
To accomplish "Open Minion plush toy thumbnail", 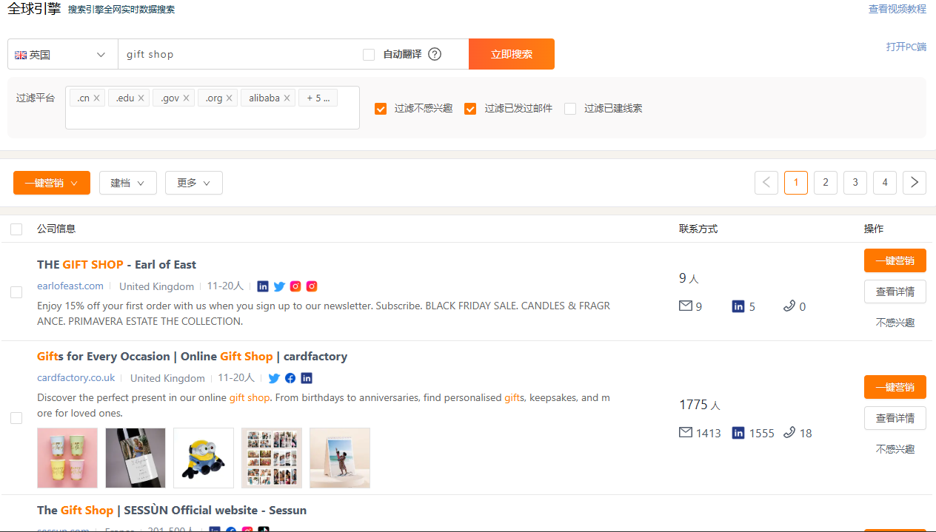I will coord(204,458).
